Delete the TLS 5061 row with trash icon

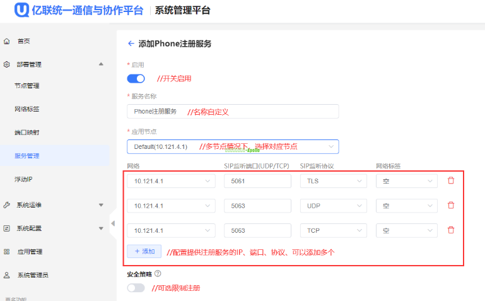pos(450,180)
